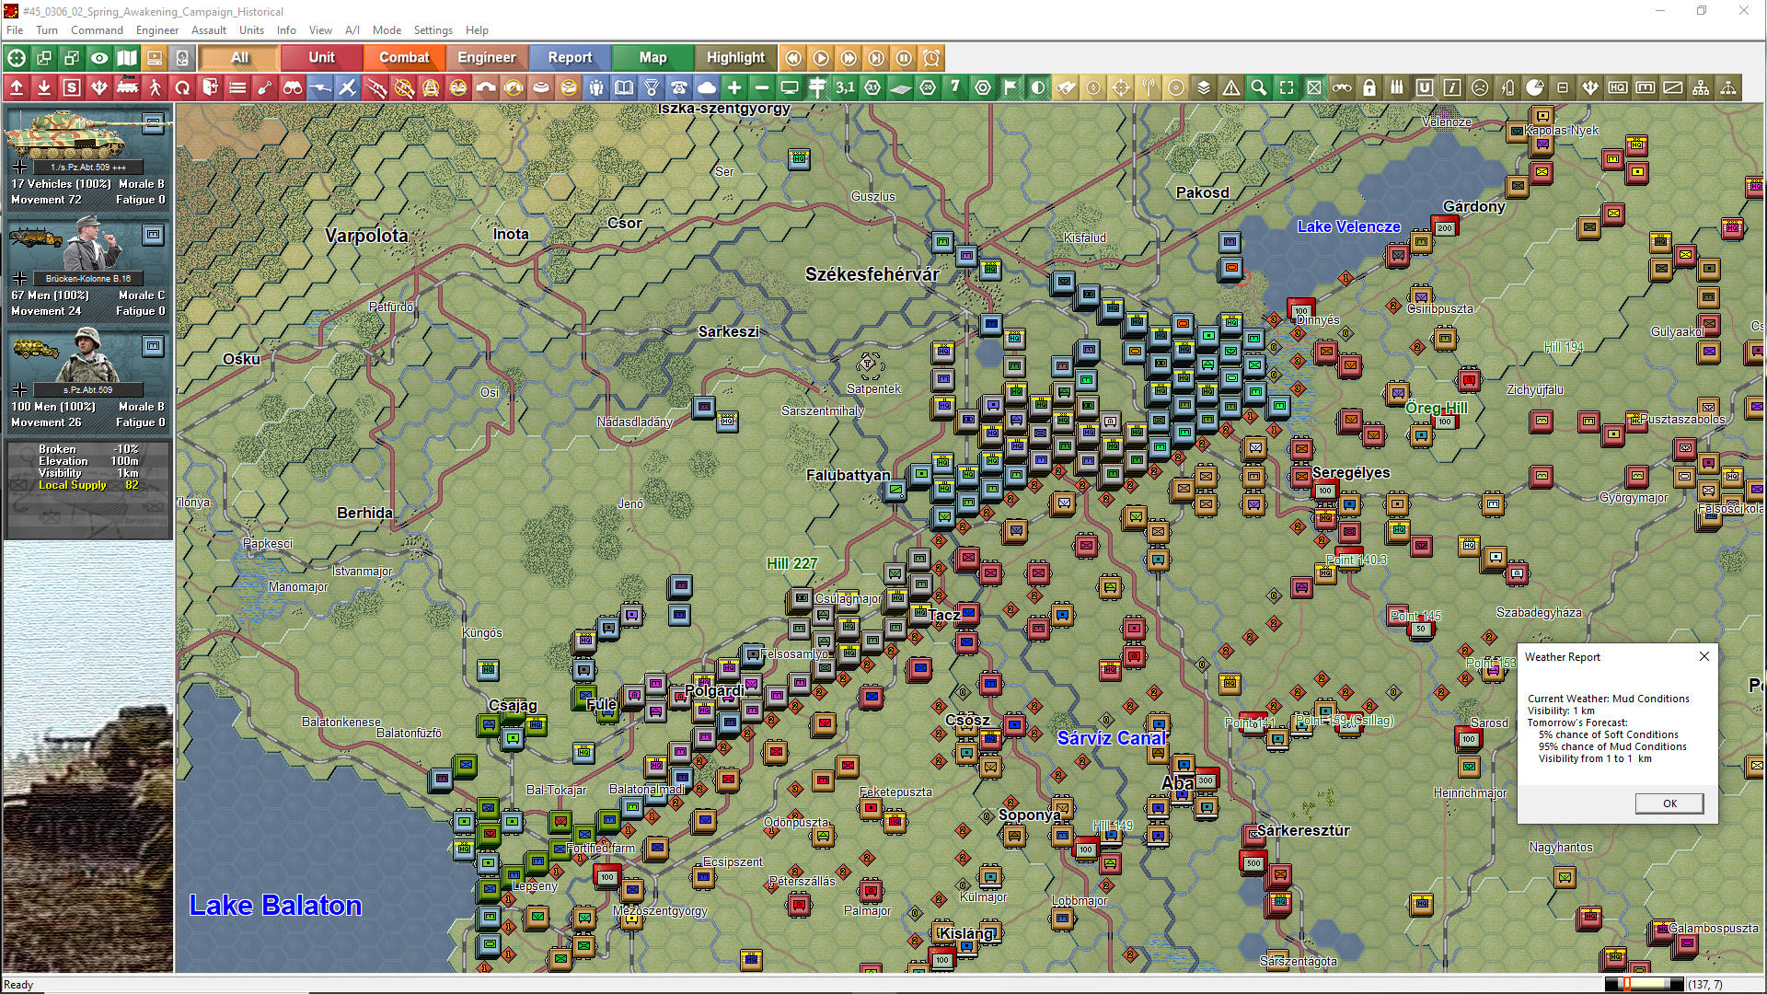Open the binoculars visibility tool
1767x994 pixels.
click(293, 87)
